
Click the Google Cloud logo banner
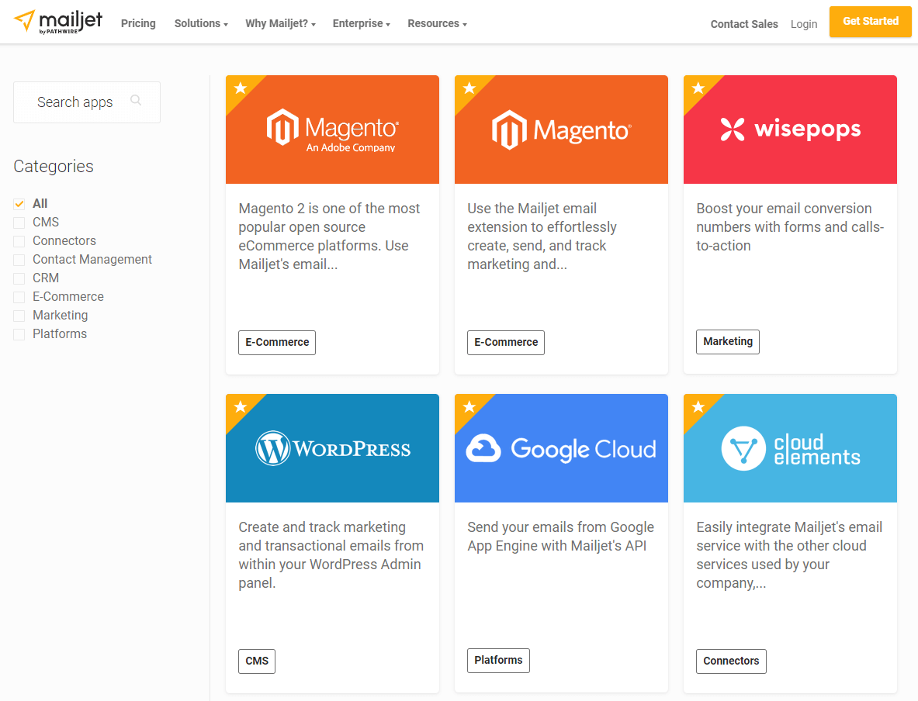(562, 448)
